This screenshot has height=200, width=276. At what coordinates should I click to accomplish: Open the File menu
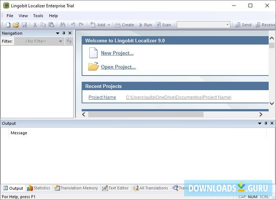10,16
